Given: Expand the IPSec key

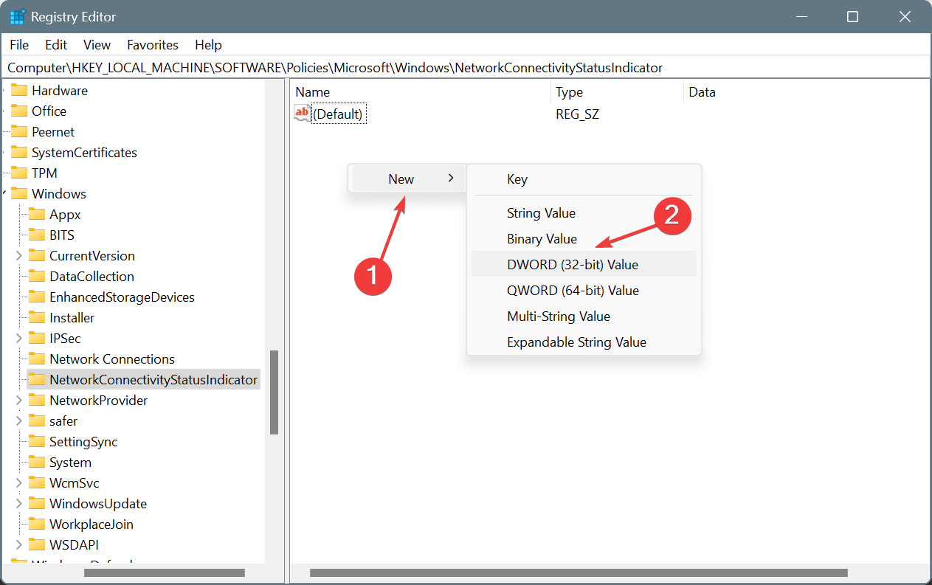Looking at the screenshot, I should 18,339.
